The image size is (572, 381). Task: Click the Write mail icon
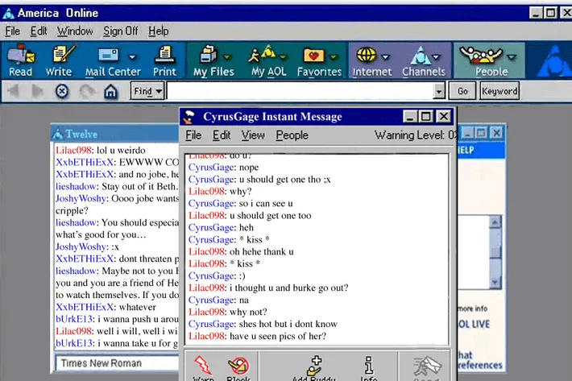(59, 60)
